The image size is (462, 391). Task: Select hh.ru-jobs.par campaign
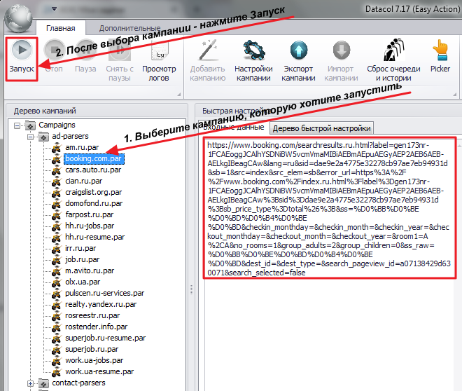90,226
